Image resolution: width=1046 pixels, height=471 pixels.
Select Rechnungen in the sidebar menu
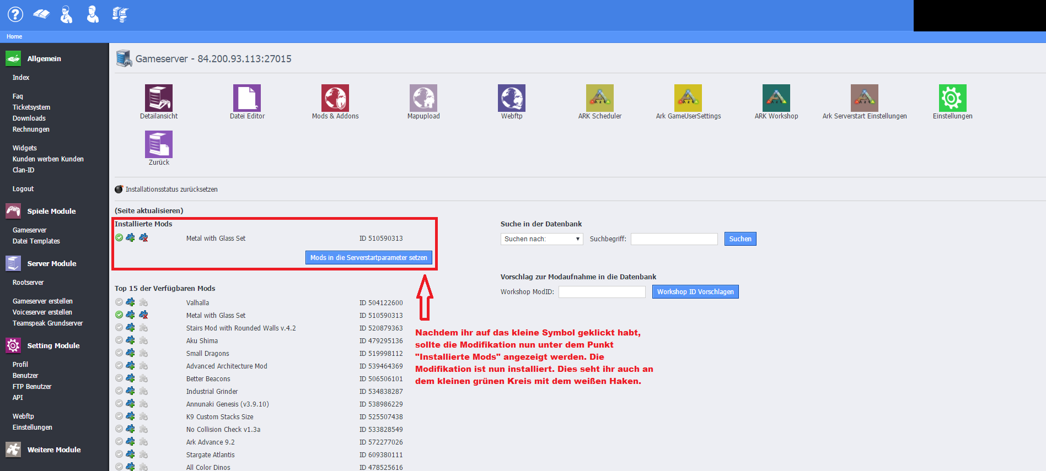point(31,129)
